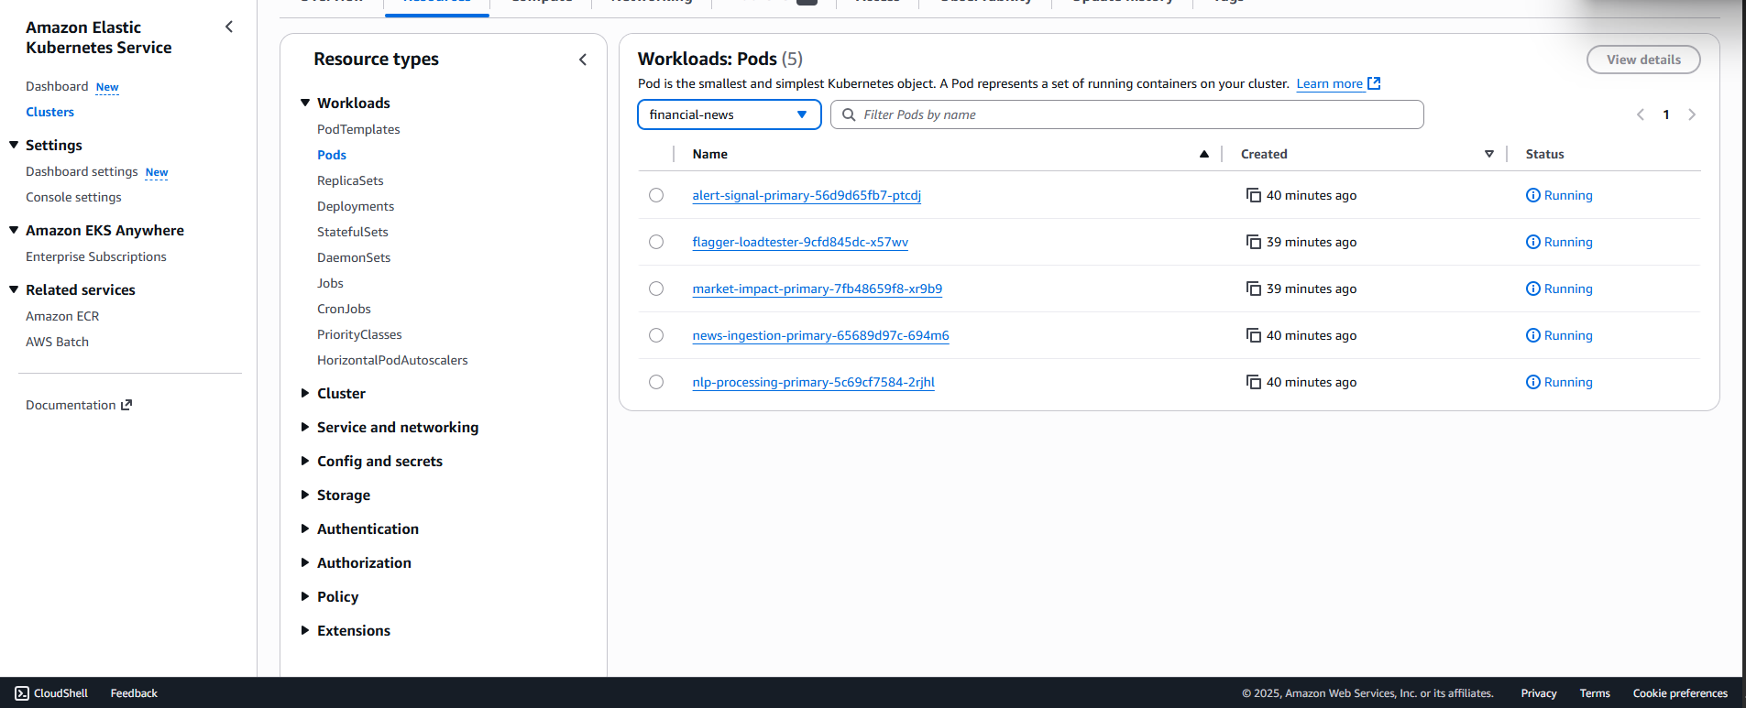Copy icon for news-ingestion-primary created time
The height and width of the screenshot is (708, 1746).
point(1253,335)
